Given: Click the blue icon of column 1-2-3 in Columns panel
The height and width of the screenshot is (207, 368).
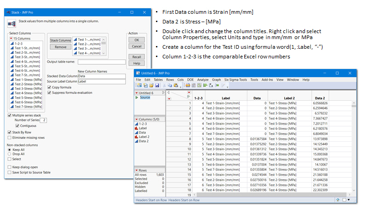Looking at the screenshot, I should (136, 124).
